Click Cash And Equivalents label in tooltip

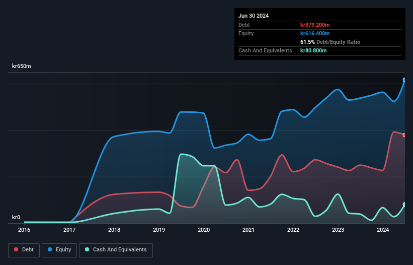point(265,50)
